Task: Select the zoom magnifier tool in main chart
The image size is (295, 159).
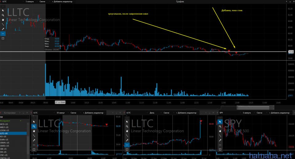Action: (3, 15)
